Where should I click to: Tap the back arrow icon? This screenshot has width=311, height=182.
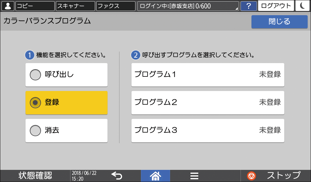pos(116,176)
